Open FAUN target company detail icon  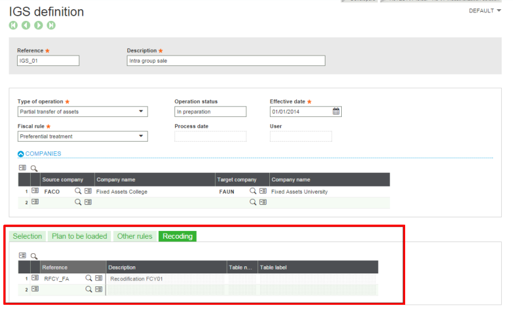point(263,191)
